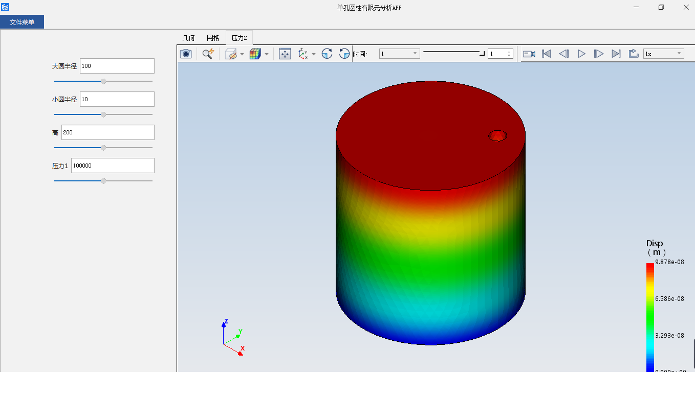
Task: Click the small hole on cylinder top
Action: point(497,135)
